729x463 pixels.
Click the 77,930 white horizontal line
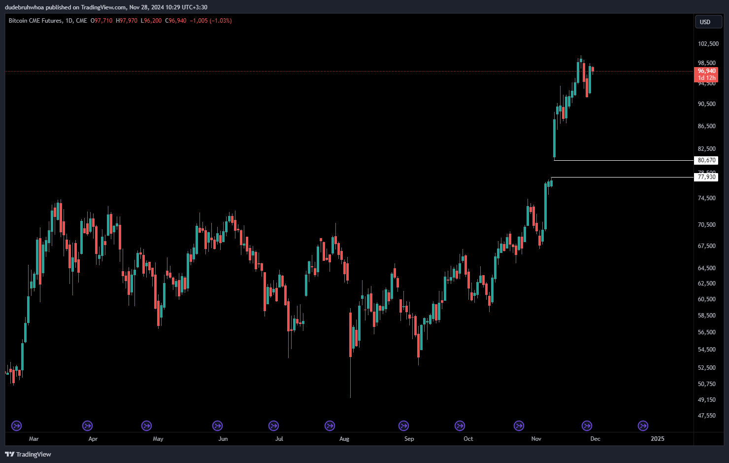tap(623, 177)
